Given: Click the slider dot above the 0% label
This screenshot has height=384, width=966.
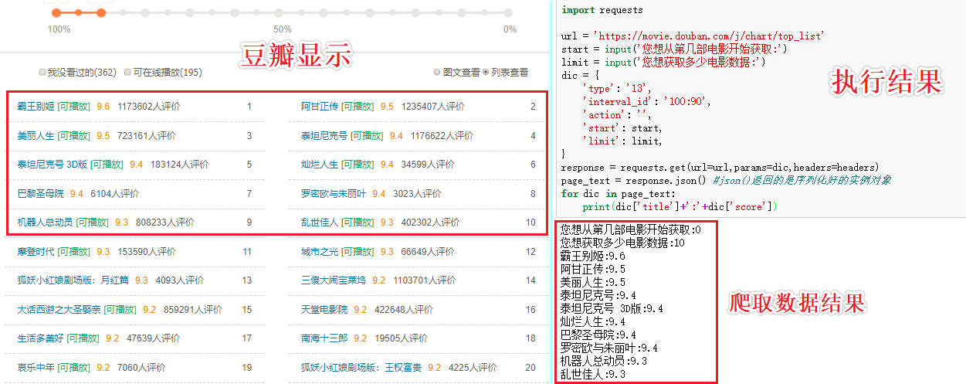Looking at the screenshot, I should (x=509, y=12).
